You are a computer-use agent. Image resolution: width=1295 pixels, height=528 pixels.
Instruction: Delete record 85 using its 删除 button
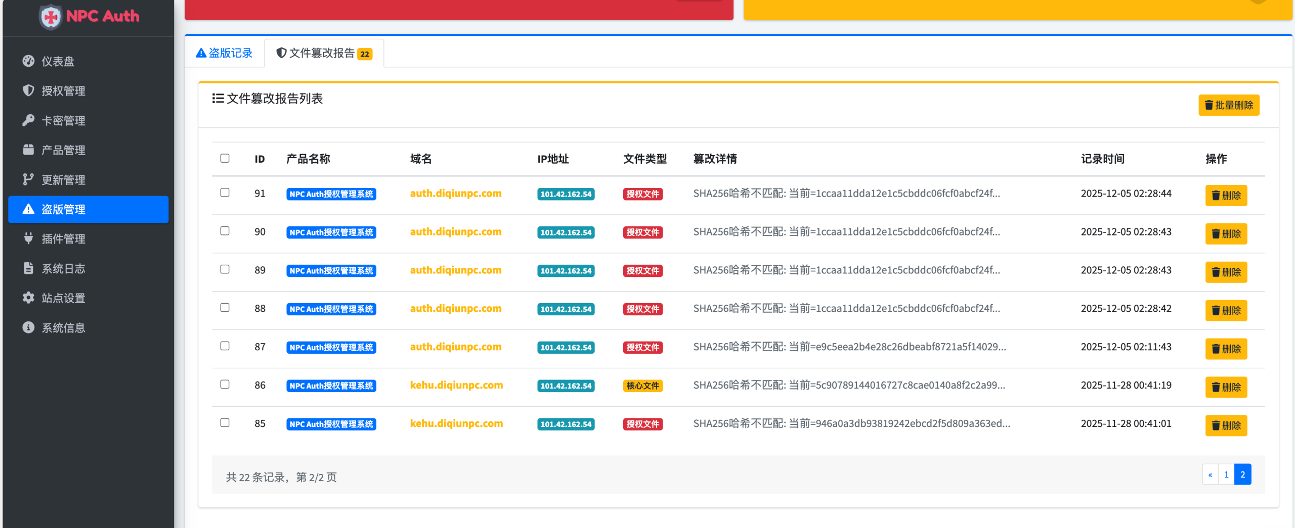click(1226, 425)
